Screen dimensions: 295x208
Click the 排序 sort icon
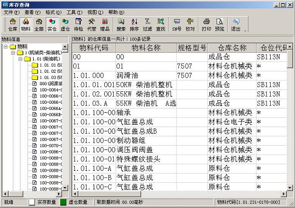pos(135,24)
